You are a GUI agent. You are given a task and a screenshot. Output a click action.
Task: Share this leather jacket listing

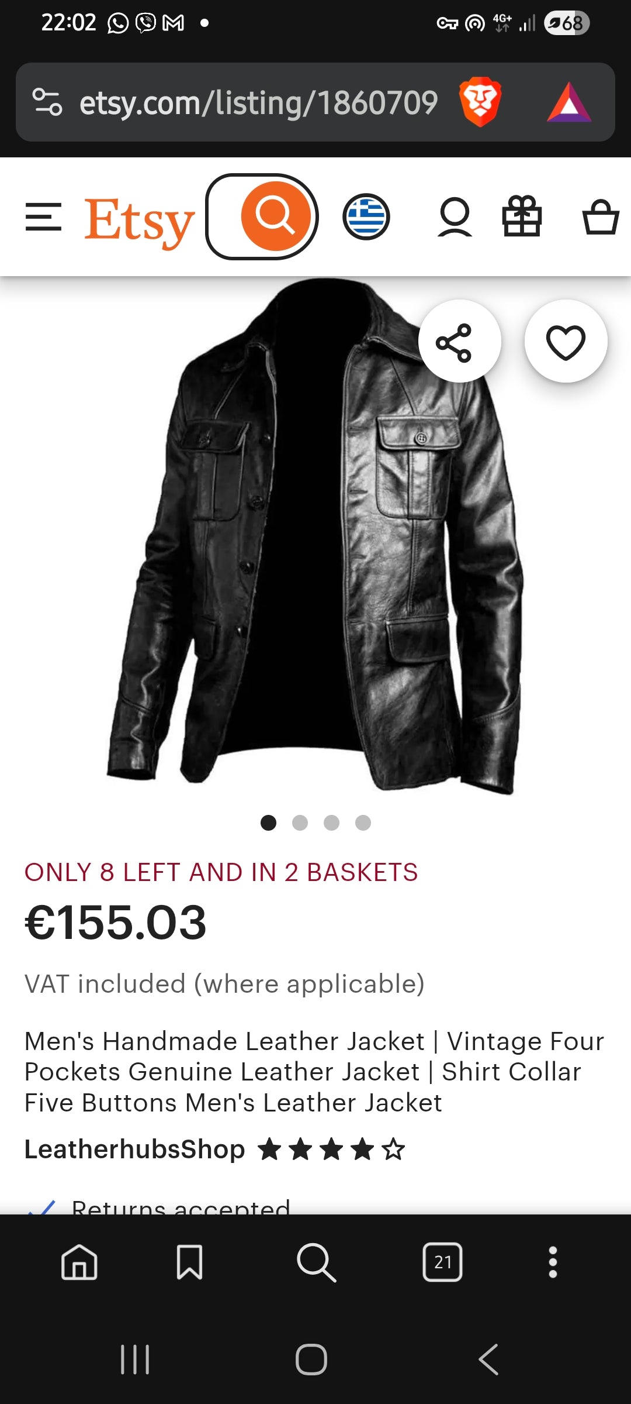(459, 342)
